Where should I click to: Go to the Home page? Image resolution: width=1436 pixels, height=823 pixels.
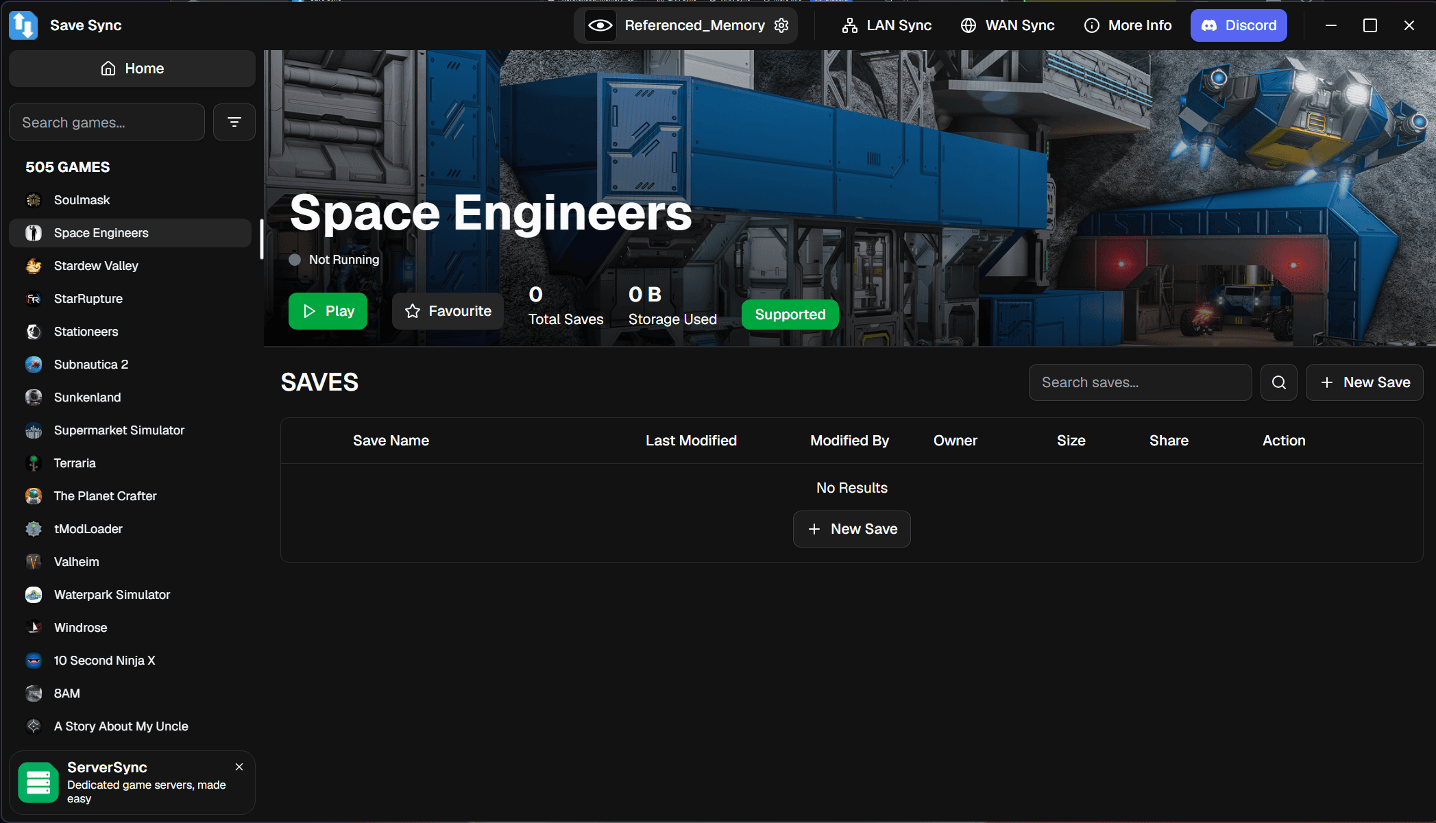click(x=132, y=69)
